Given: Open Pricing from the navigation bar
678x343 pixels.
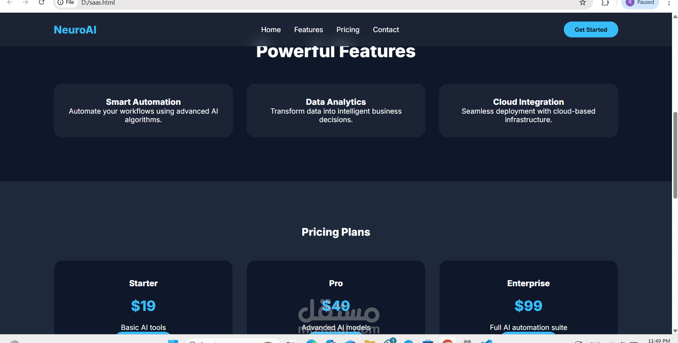Looking at the screenshot, I should (x=348, y=30).
